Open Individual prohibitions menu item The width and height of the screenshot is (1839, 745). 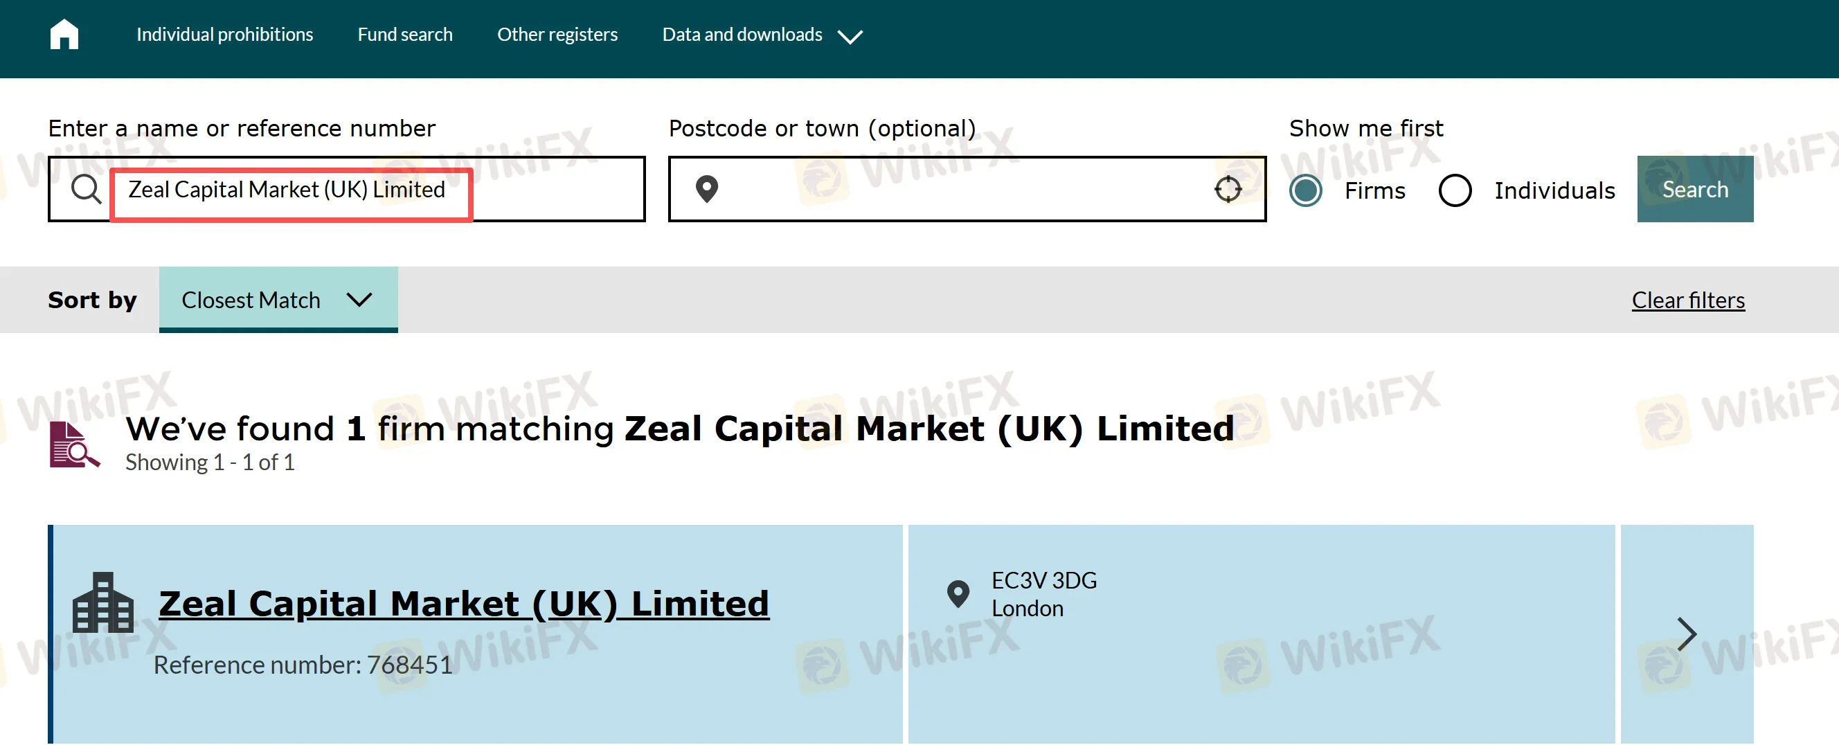224,34
